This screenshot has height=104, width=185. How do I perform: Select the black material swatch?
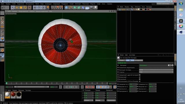coord(19,95)
